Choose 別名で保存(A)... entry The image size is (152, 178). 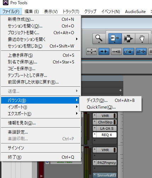pyautogui.click(x=41, y=62)
